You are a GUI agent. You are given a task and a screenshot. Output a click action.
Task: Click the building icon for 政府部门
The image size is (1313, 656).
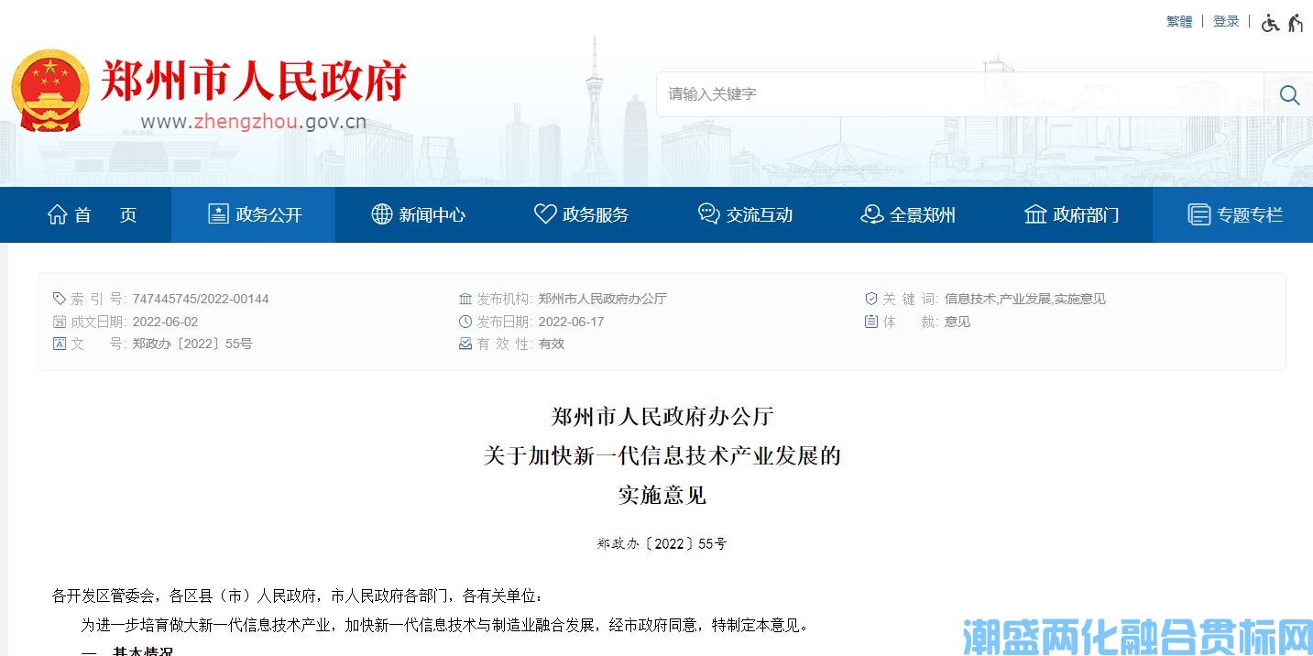pos(1035,214)
